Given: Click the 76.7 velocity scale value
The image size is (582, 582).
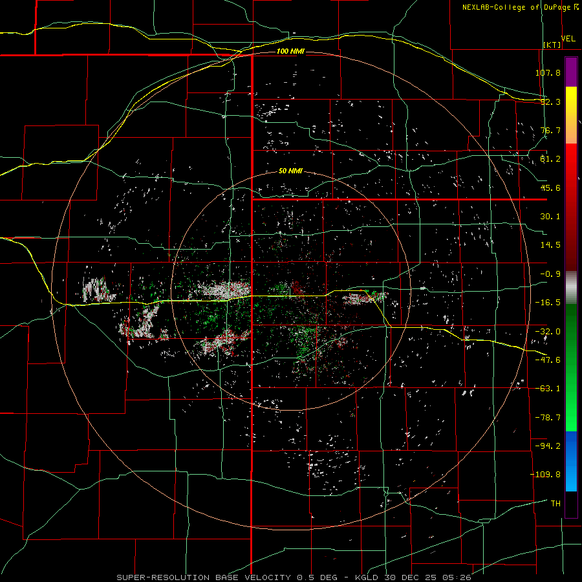Looking at the screenshot, I should pos(550,130).
